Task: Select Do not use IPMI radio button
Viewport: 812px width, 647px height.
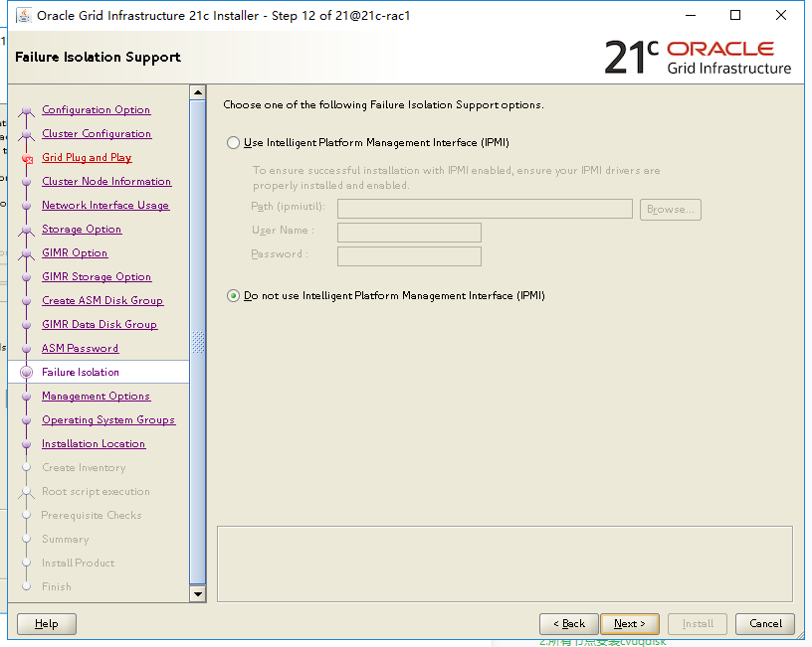Action: pyautogui.click(x=233, y=296)
